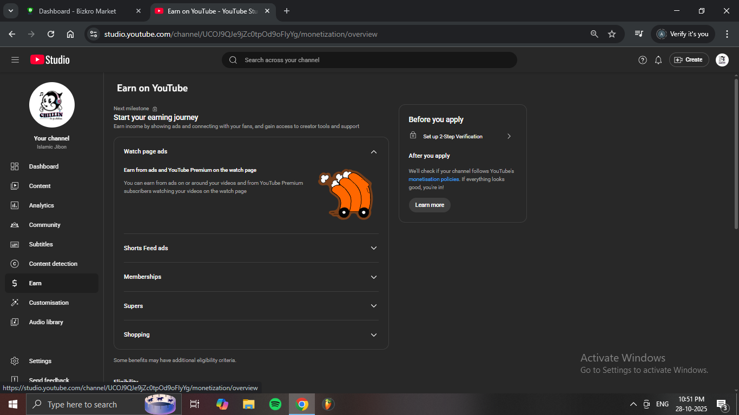Viewport: 739px width, 415px height.
Task: Click the account avatar in top right
Action: pyautogui.click(x=722, y=60)
